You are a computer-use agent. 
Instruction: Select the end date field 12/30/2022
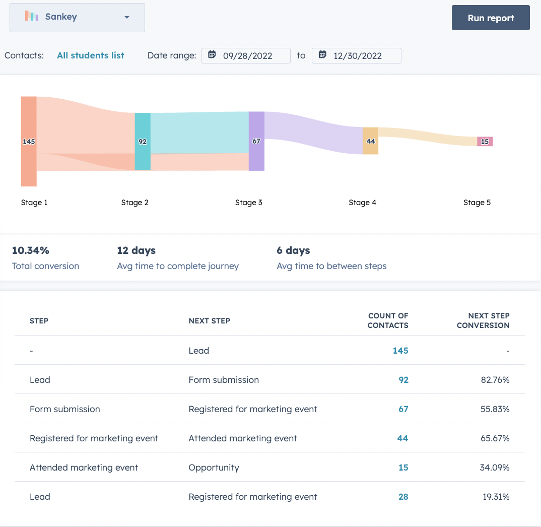(x=357, y=55)
